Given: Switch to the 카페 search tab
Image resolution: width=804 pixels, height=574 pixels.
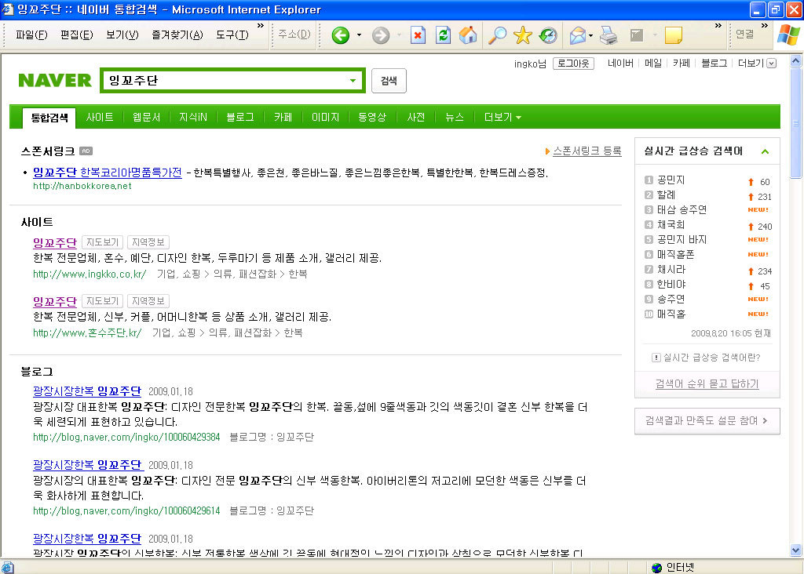Looking at the screenshot, I should (x=283, y=118).
